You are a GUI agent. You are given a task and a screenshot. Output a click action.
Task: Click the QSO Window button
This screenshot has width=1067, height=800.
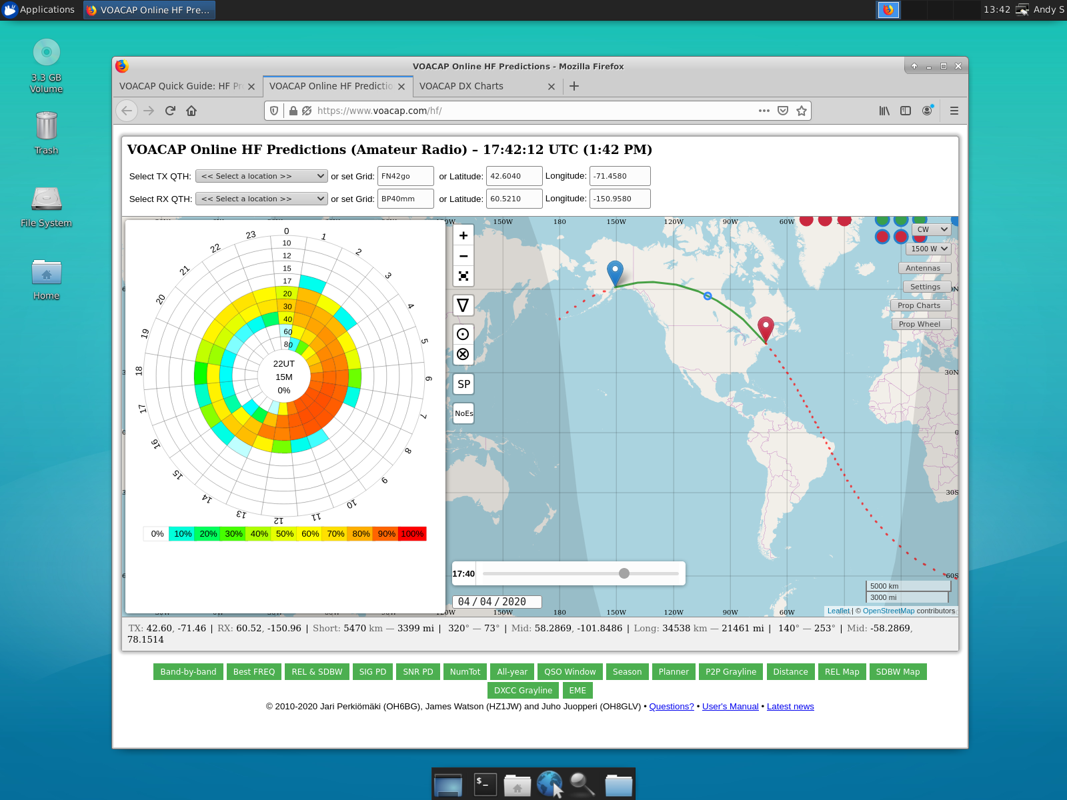point(570,671)
